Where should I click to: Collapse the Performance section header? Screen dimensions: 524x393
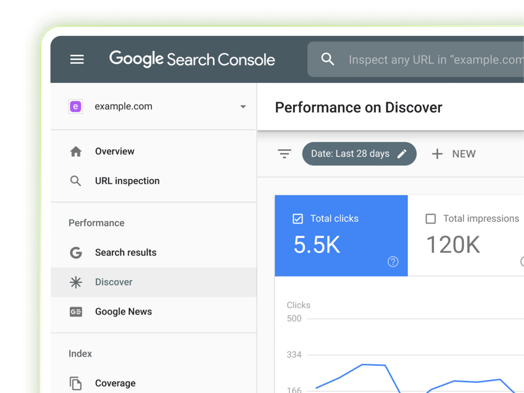pyautogui.click(x=96, y=223)
